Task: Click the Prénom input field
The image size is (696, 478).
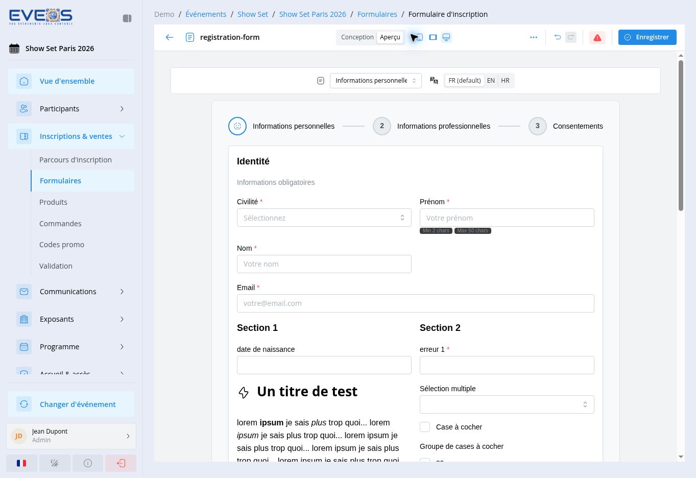Action: (x=507, y=218)
